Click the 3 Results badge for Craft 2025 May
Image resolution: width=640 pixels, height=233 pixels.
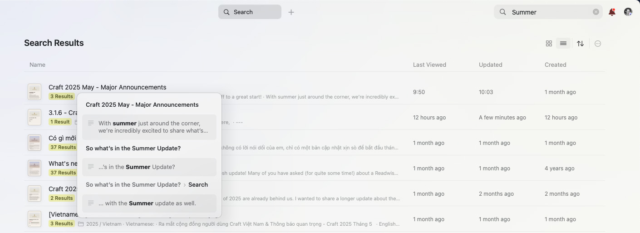coord(62,96)
